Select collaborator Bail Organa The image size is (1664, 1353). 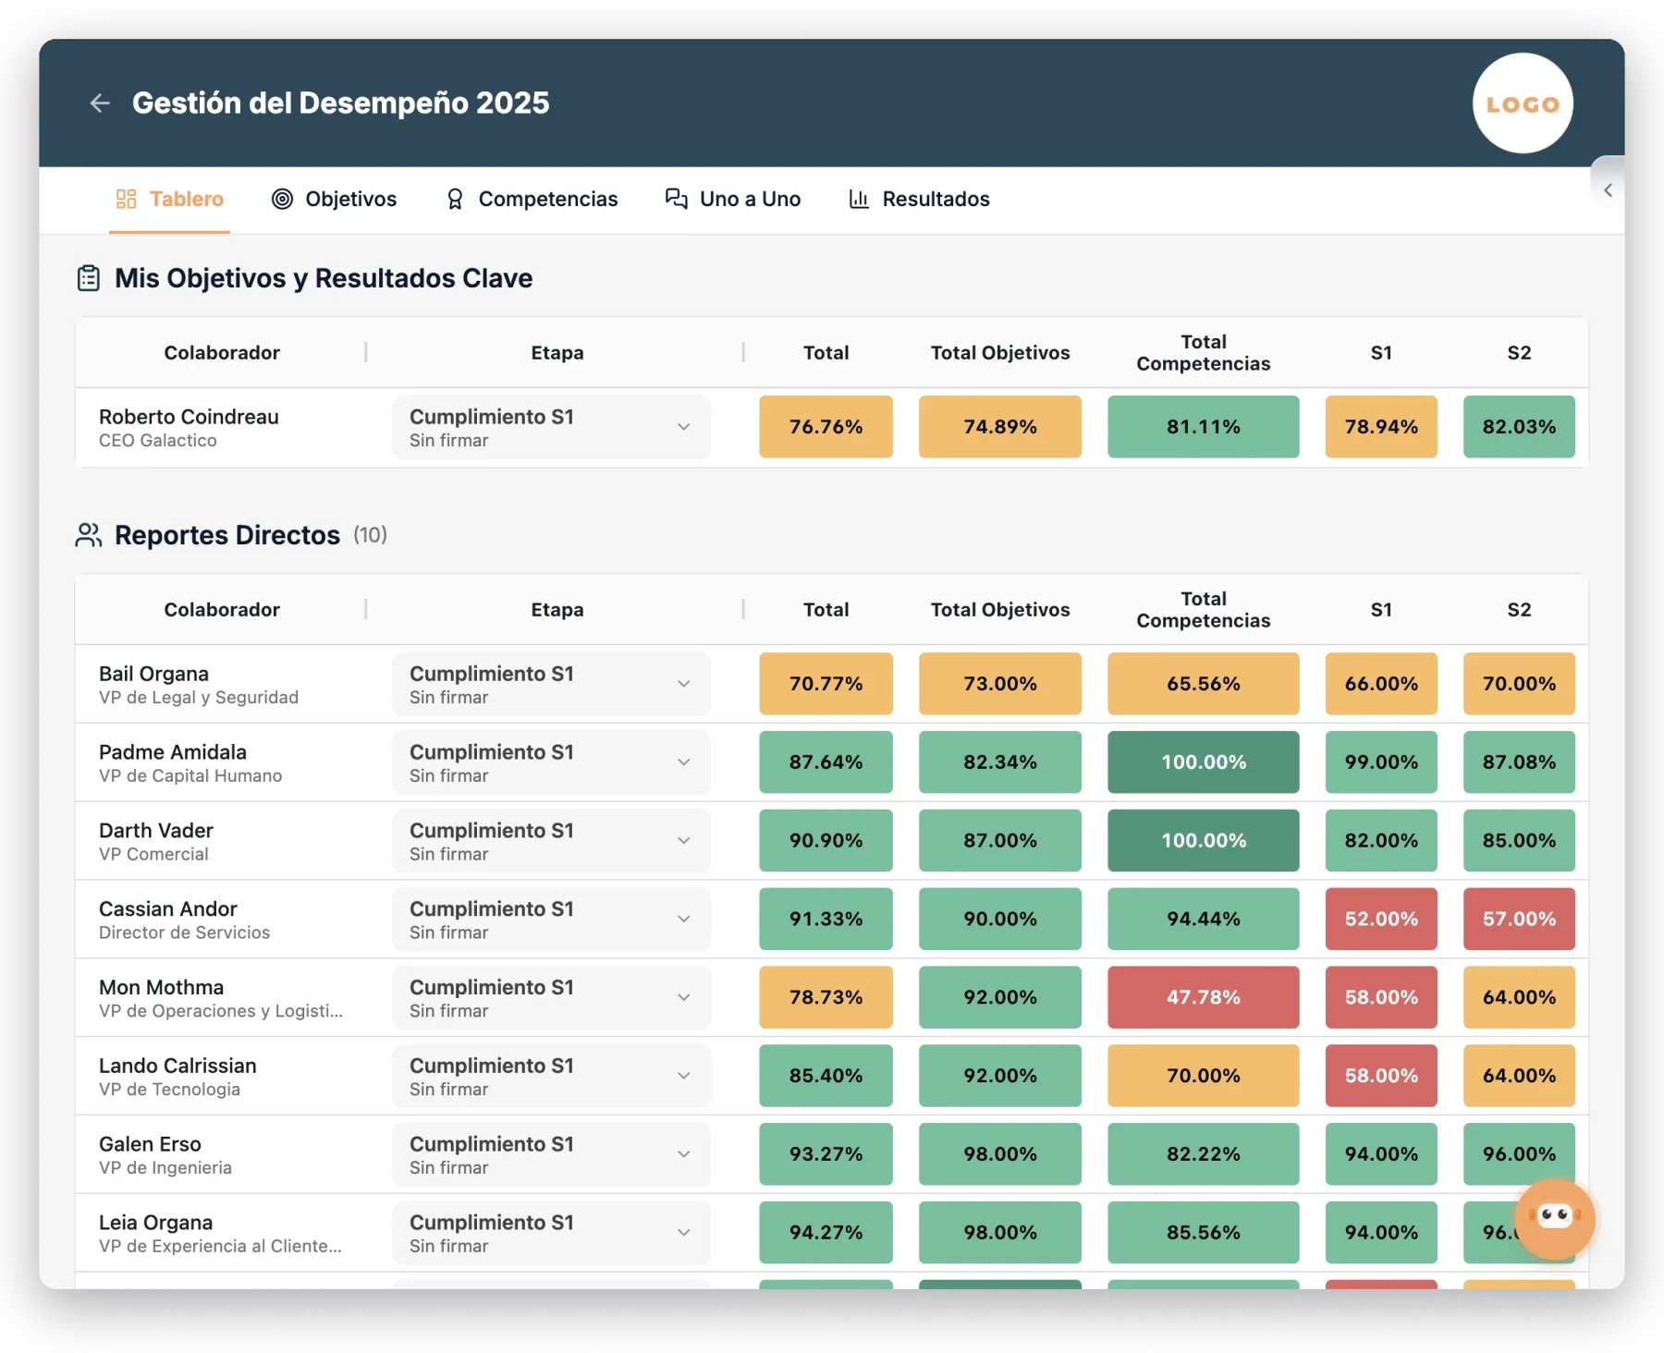click(153, 674)
